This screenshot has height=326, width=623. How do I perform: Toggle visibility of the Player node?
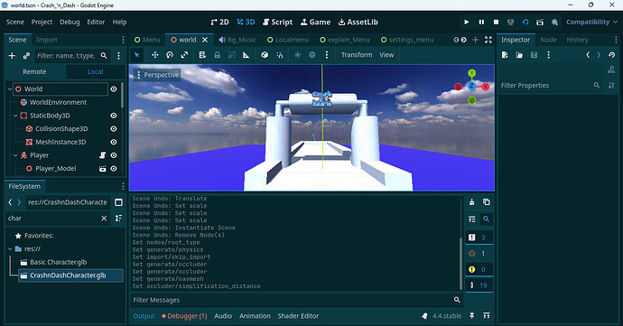tap(114, 155)
